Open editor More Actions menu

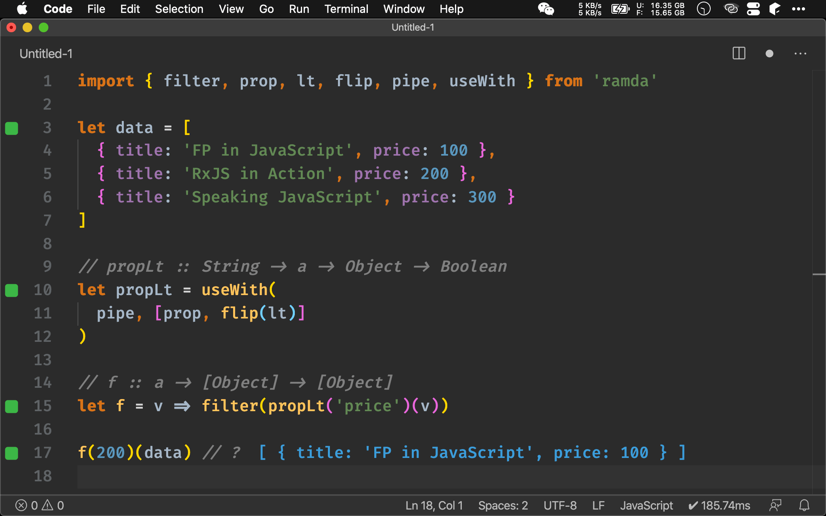[800, 54]
